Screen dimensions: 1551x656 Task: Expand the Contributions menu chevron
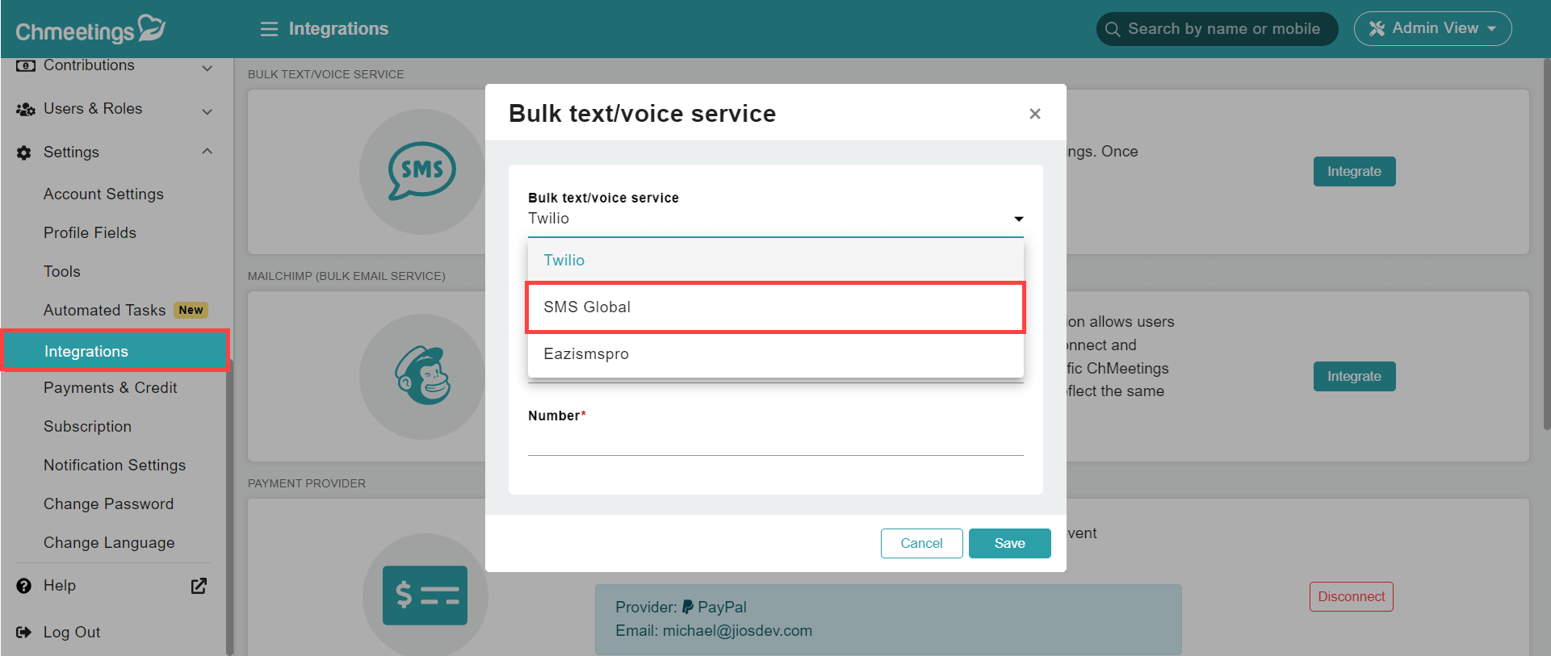(207, 68)
